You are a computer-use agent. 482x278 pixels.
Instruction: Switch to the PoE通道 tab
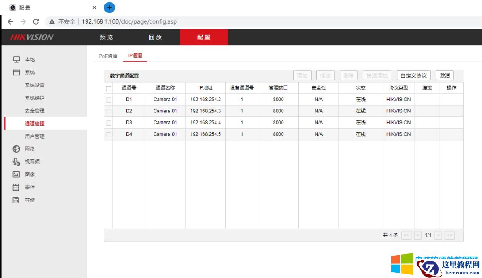point(108,55)
